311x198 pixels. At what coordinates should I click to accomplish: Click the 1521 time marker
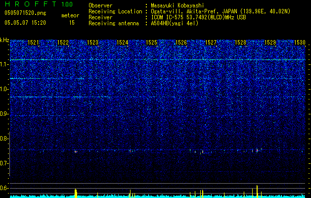[x=33, y=43]
